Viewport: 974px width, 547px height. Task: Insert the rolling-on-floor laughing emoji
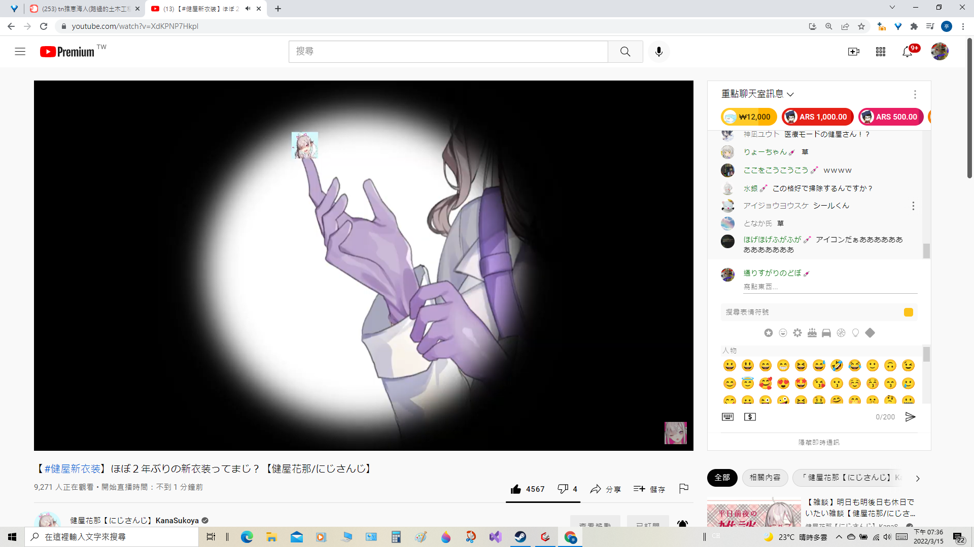[837, 365]
